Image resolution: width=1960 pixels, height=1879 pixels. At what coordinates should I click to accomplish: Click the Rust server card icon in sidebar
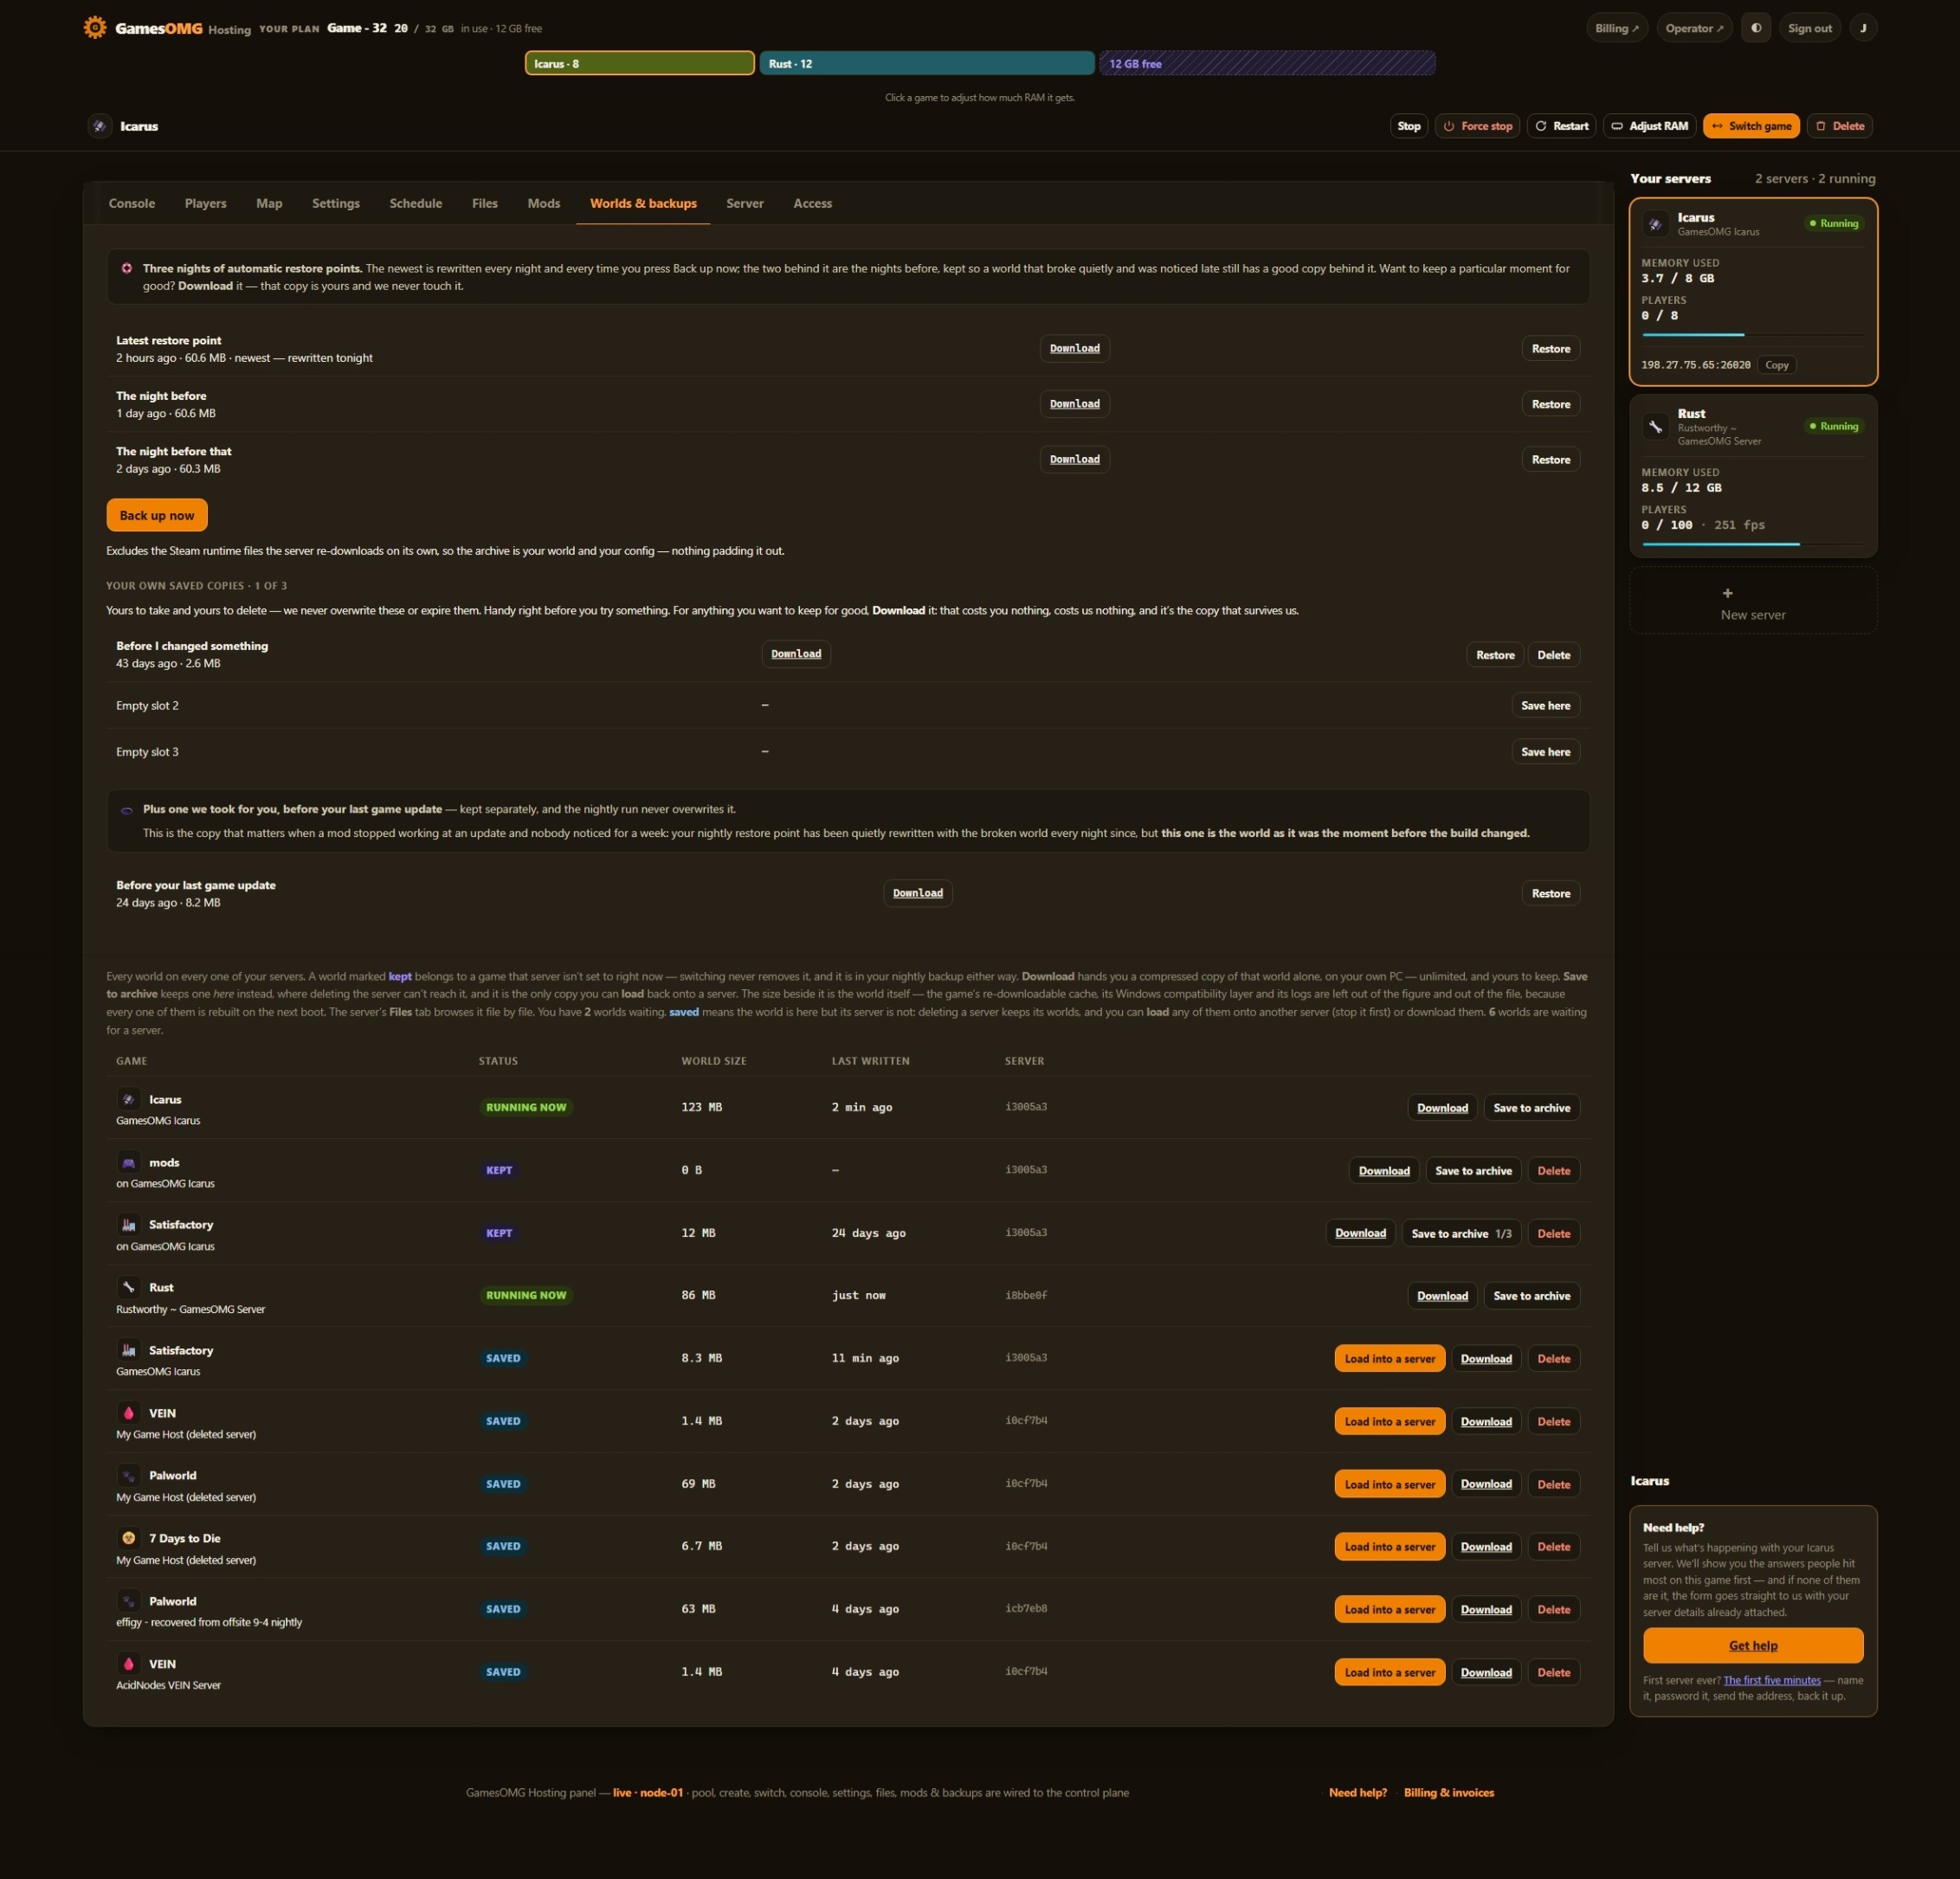point(1655,426)
